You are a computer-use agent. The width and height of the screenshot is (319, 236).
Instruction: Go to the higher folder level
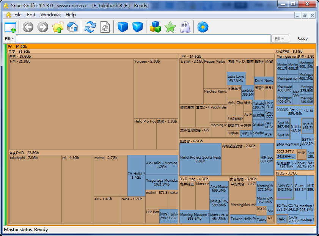click(x=58, y=27)
